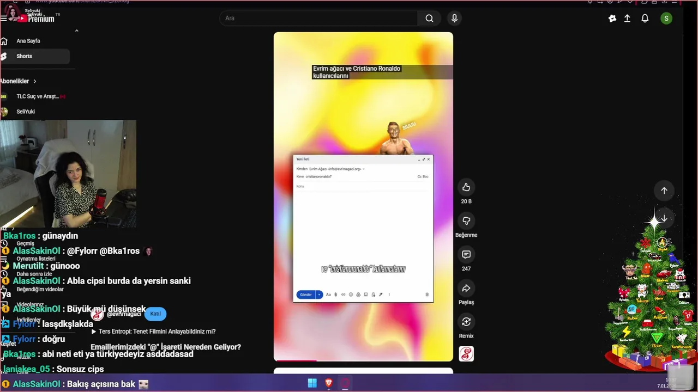698x392 pixels.
Task: Open Geçmiş history in the sidebar
Action: pyautogui.click(x=25, y=243)
